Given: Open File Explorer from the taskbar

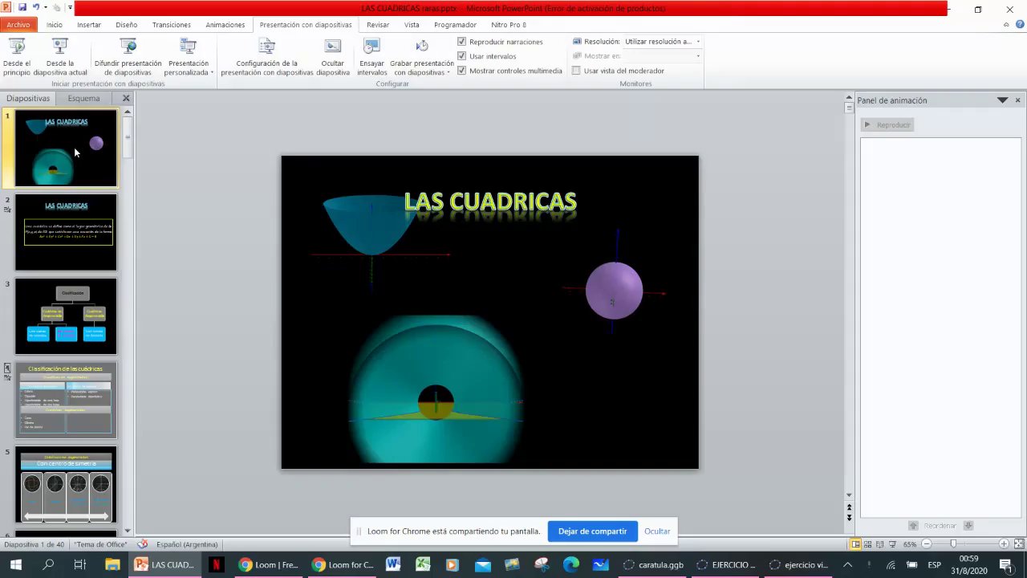Looking at the screenshot, I should pos(112,564).
